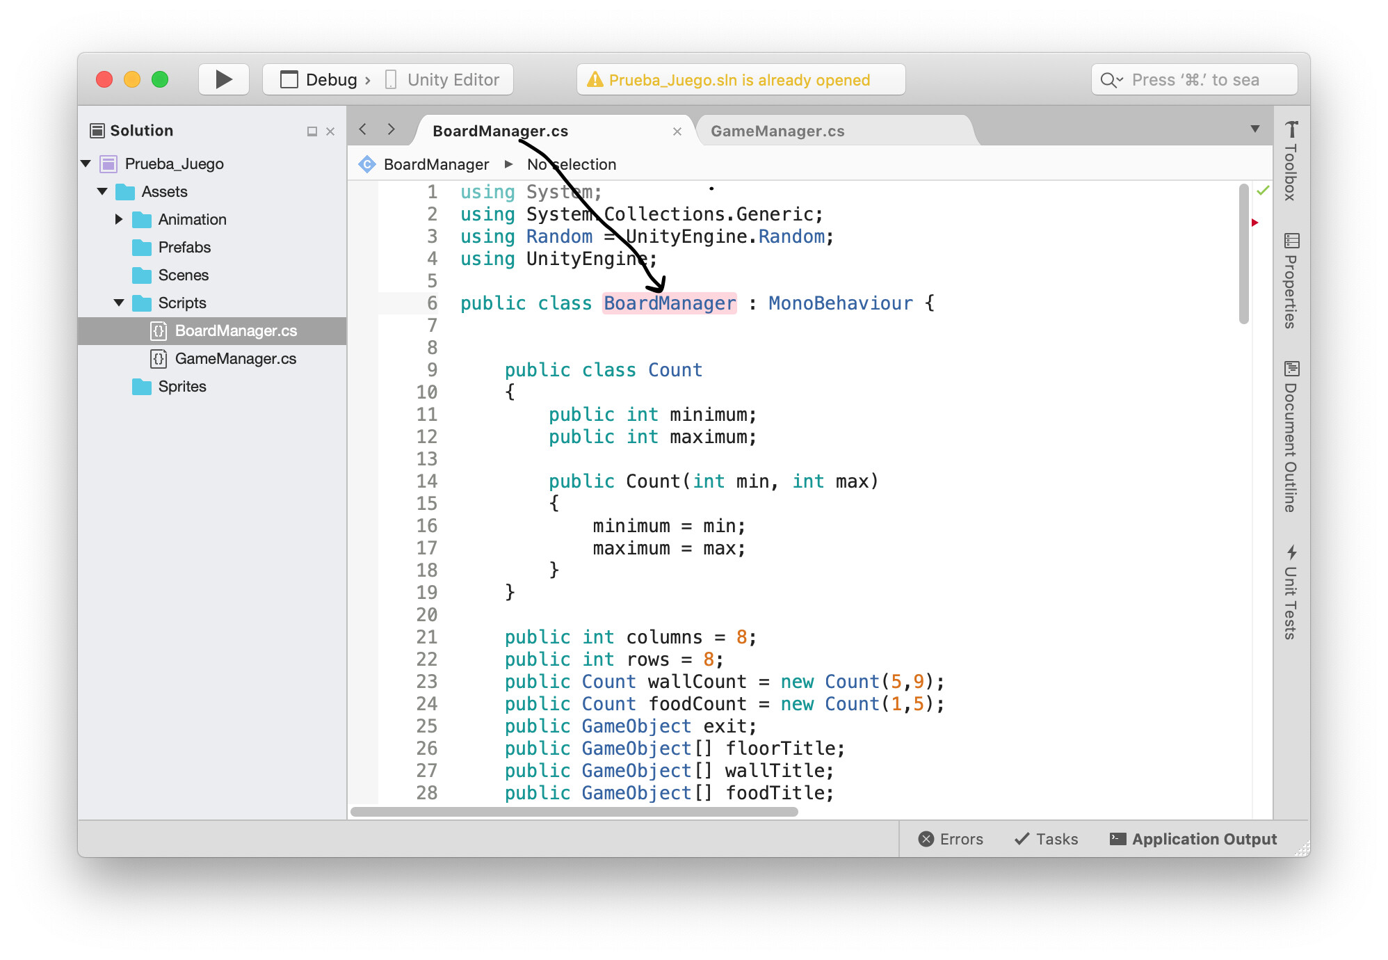Open the tab list dropdown arrow
This screenshot has height=960, width=1388.
click(x=1254, y=129)
